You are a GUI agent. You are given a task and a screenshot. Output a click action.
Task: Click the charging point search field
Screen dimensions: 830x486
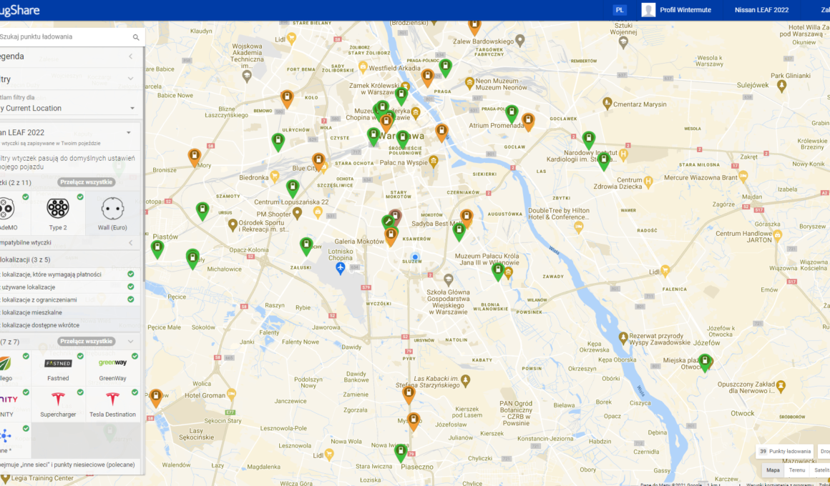64,37
